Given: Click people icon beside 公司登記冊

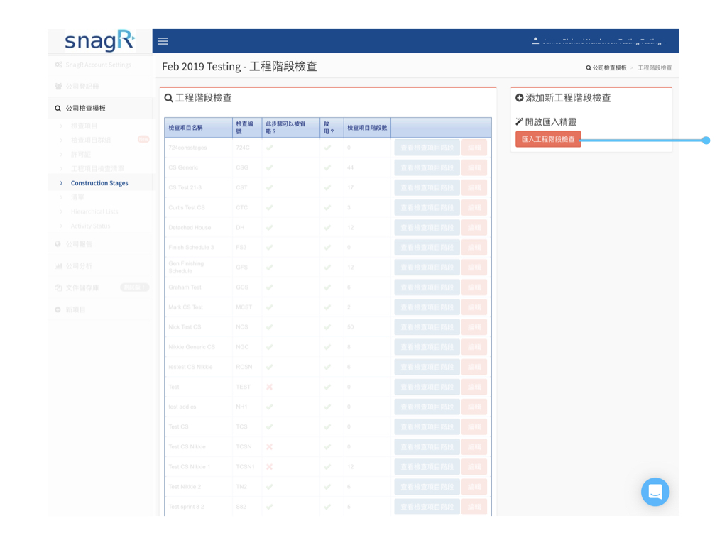Looking at the screenshot, I should [58, 86].
